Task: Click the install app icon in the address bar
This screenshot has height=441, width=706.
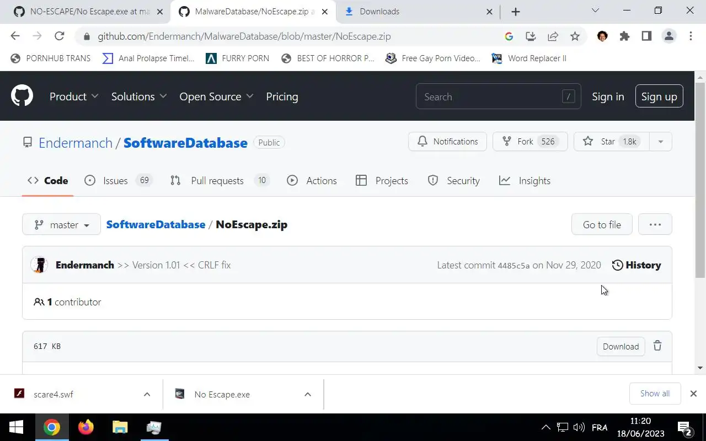Action: click(531, 36)
